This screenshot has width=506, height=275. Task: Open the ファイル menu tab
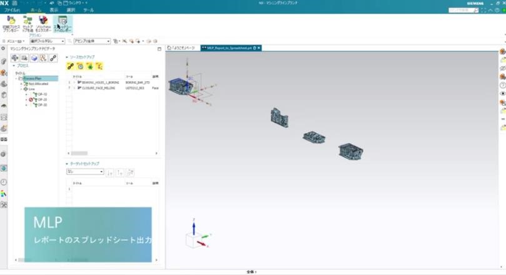pyautogui.click(x=12, y=10)
